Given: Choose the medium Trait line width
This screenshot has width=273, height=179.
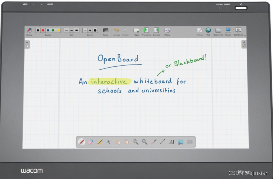Looking at the screenshot, I should tap(72, 30).
